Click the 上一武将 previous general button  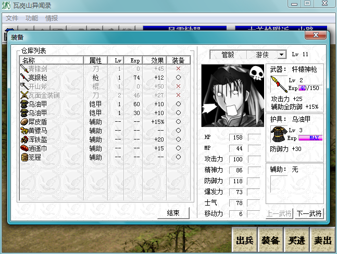(279, 213)
